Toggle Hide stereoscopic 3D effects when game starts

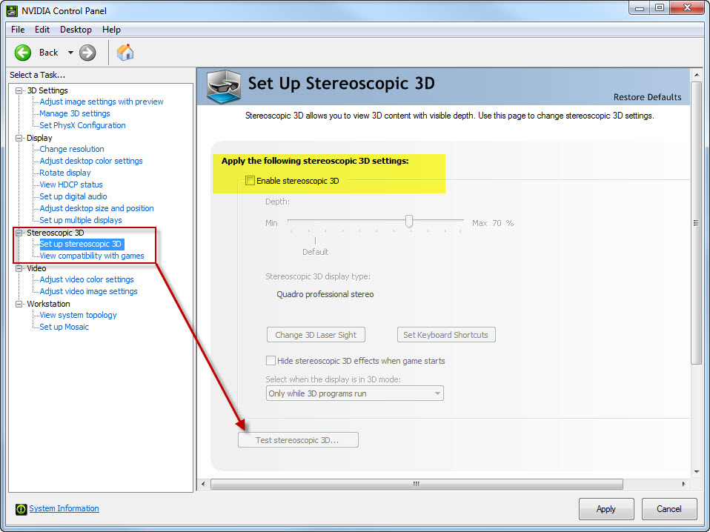pos(271,360)
